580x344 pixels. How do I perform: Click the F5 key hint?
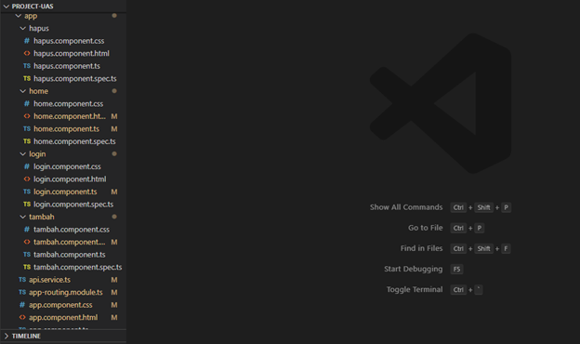[x=456, y=270]
